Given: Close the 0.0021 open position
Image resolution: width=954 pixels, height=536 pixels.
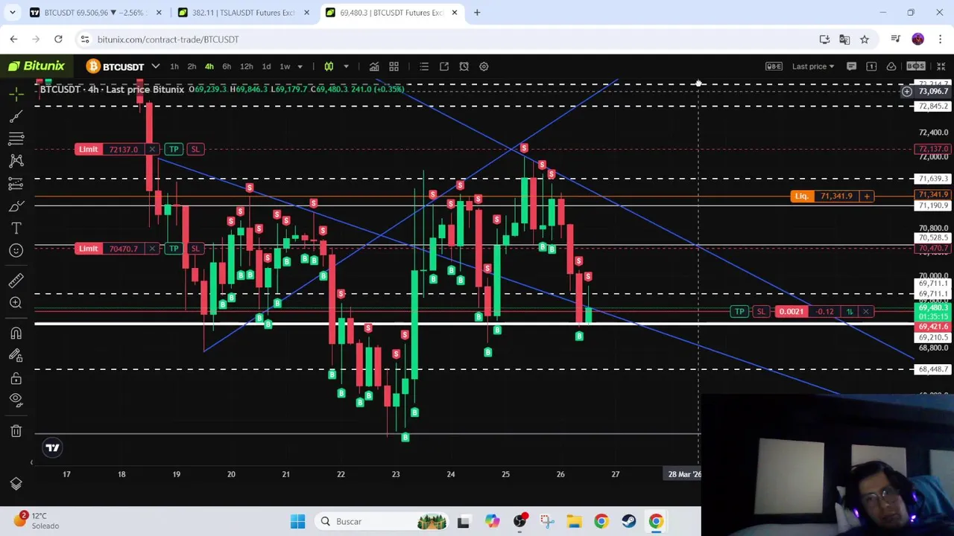Looking at the screenshot, I should (866, 311).
